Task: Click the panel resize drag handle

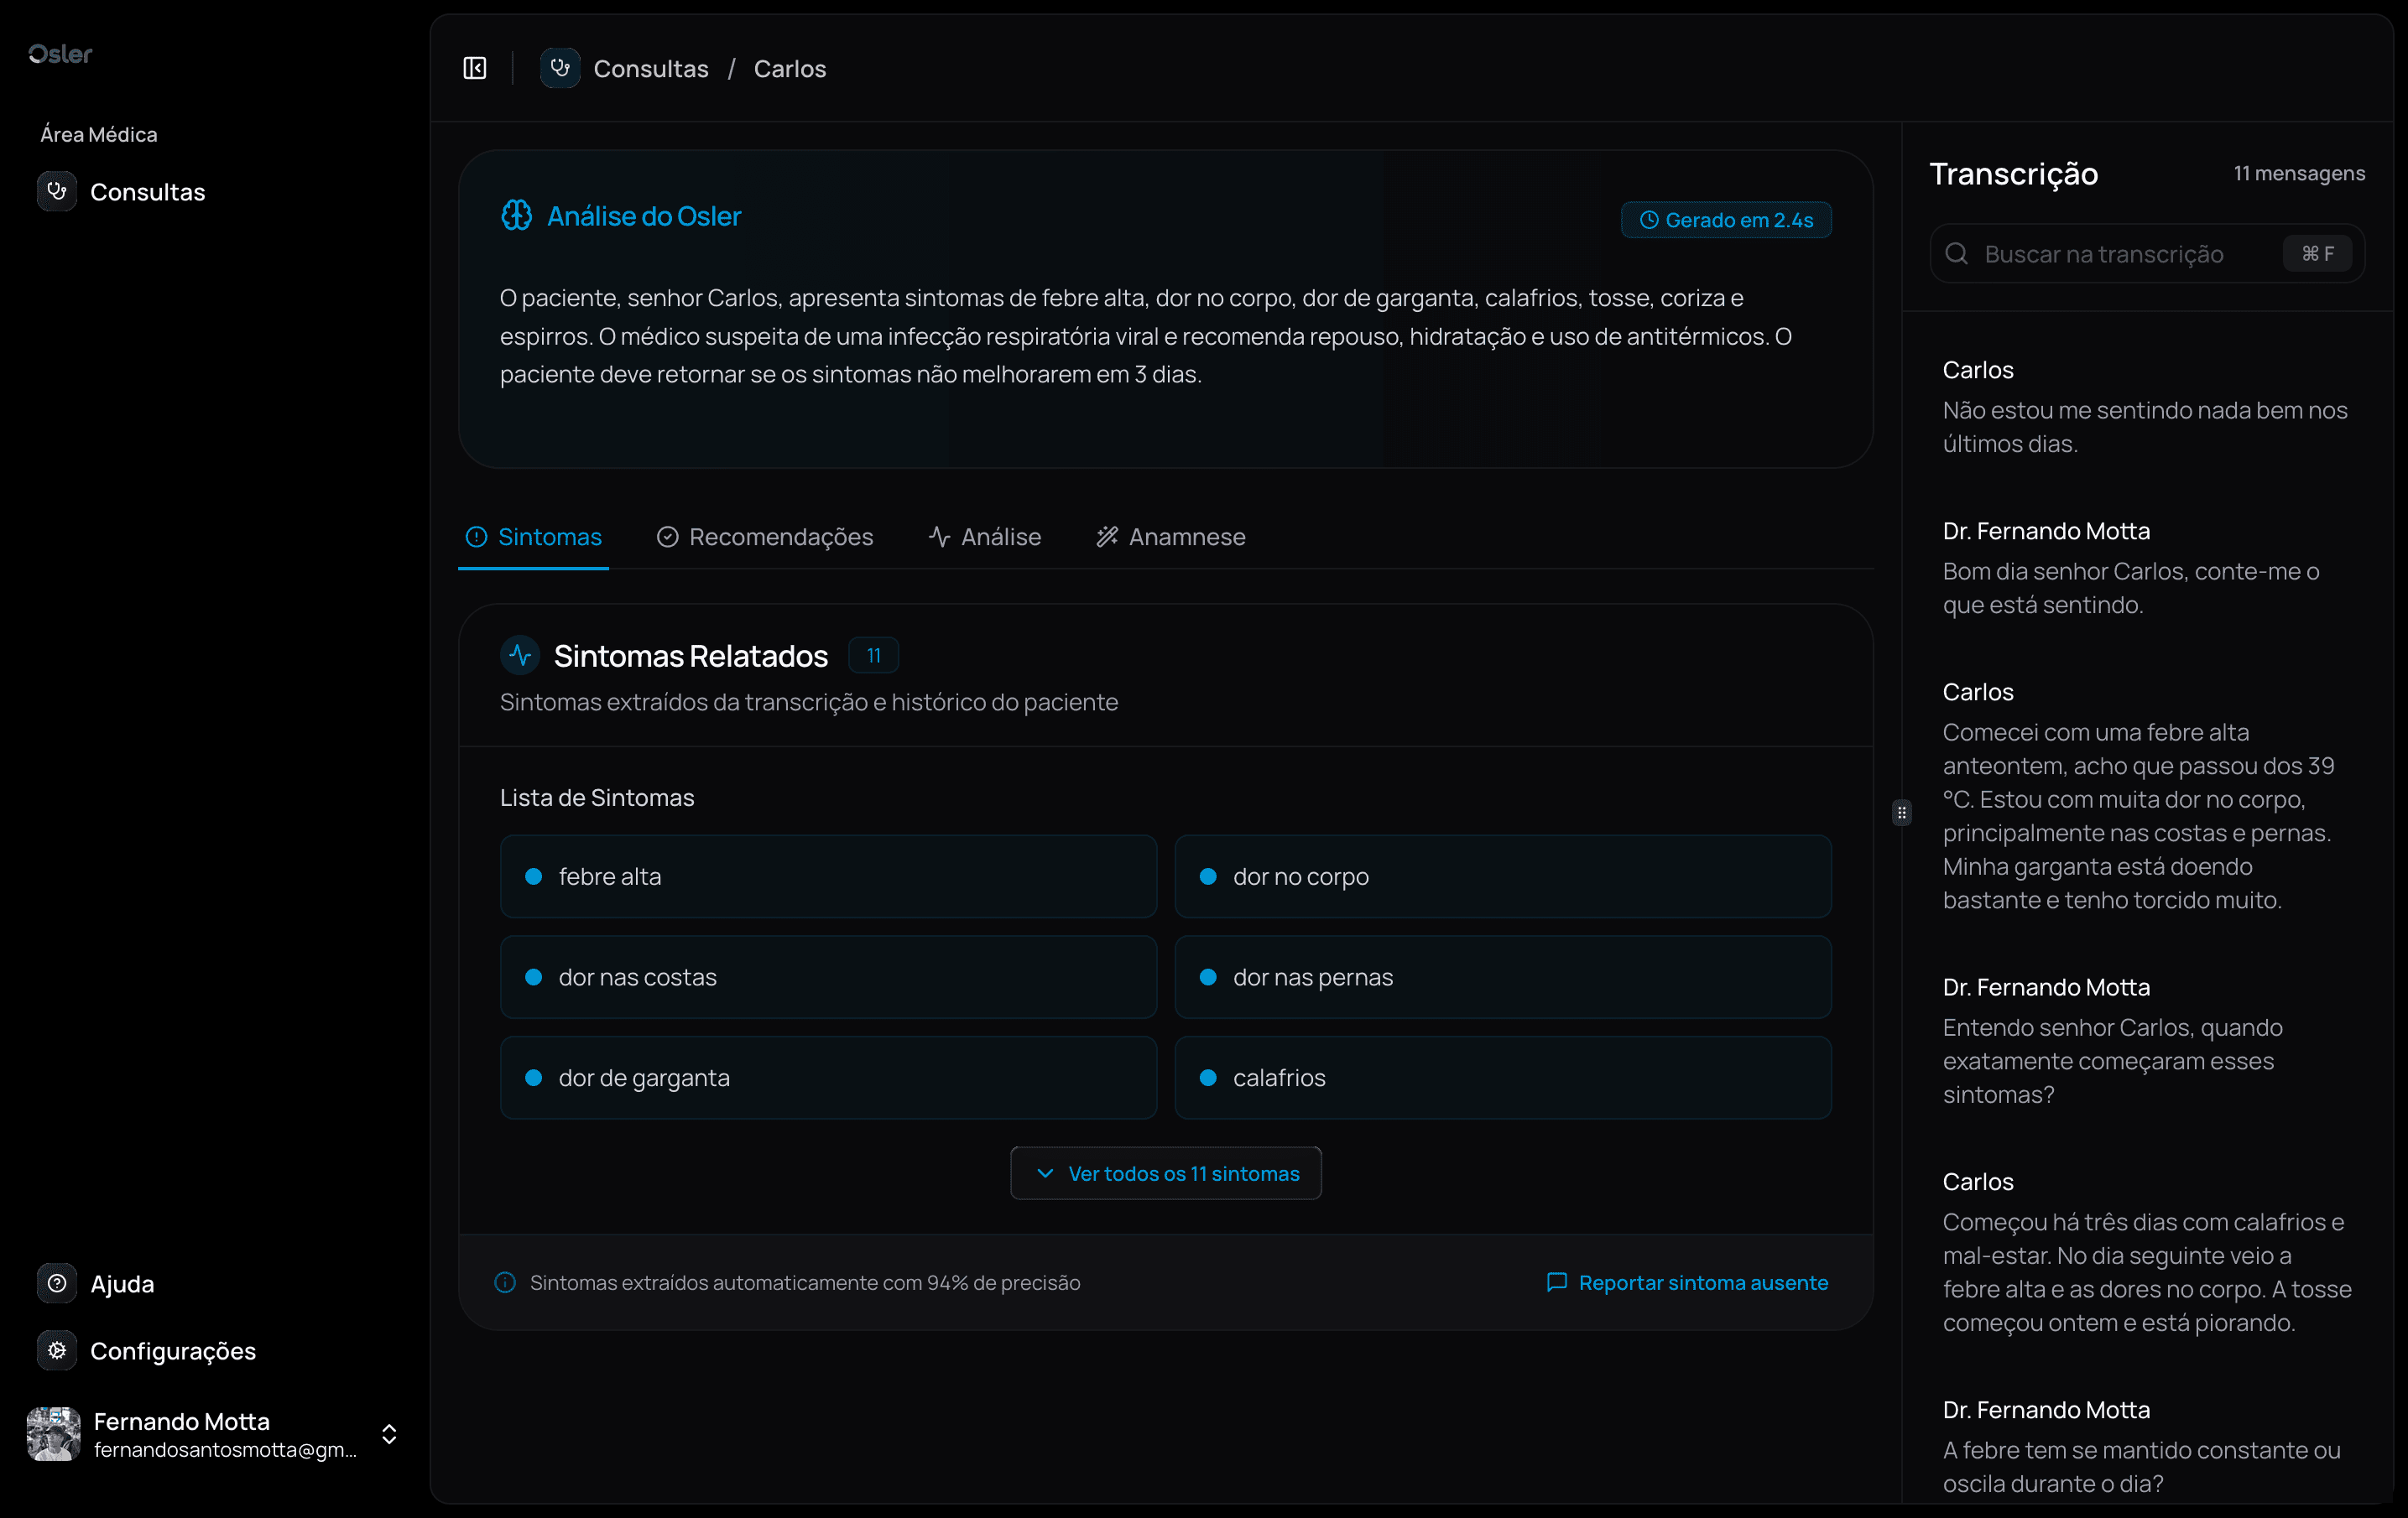Action: (1902, 813)
